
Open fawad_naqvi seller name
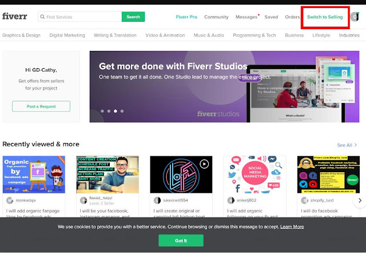[x=101, y=198]
